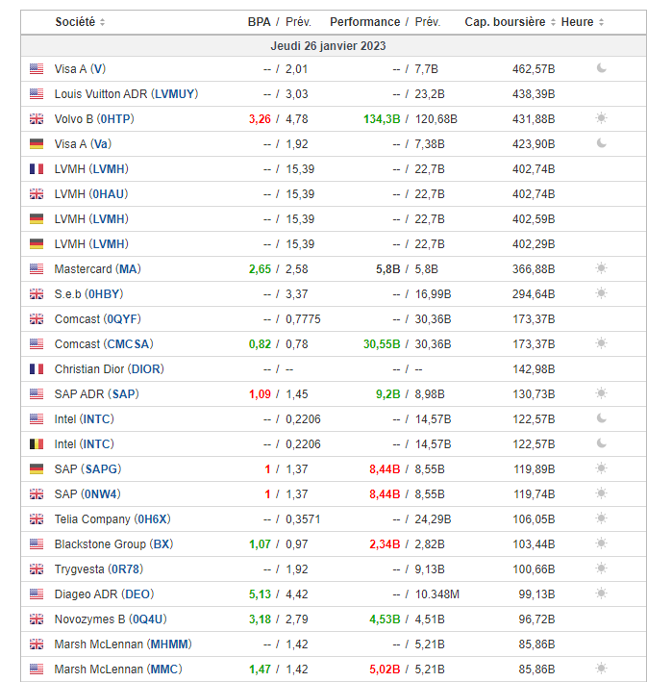
Task: Click the moon icon in Visa A (Va) row
Action: (x=602, y=143)
